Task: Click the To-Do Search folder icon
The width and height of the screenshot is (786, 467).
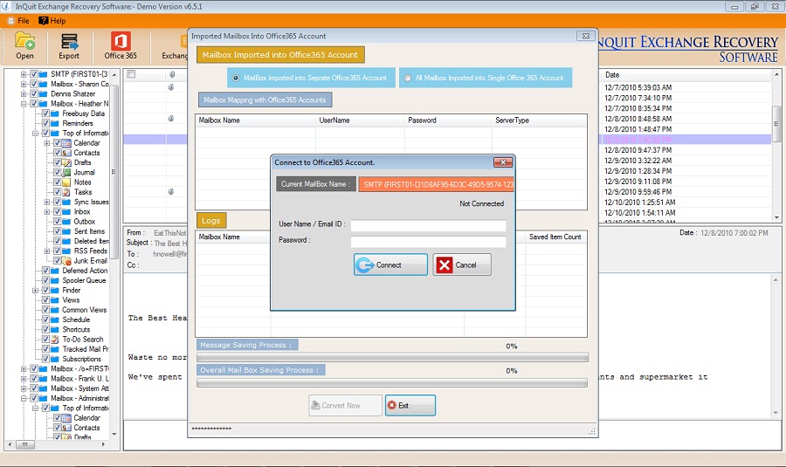Action: click(x=55, y=340)
